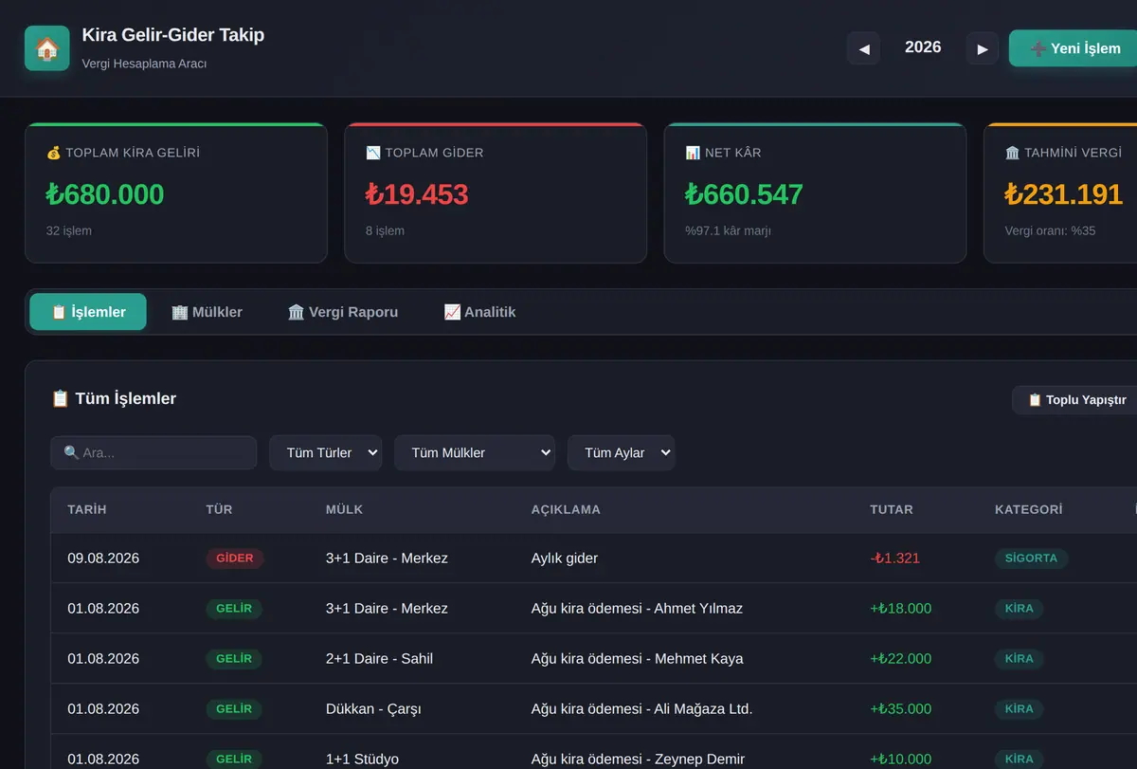Click the Tür column header

click(x=219, y=509)
